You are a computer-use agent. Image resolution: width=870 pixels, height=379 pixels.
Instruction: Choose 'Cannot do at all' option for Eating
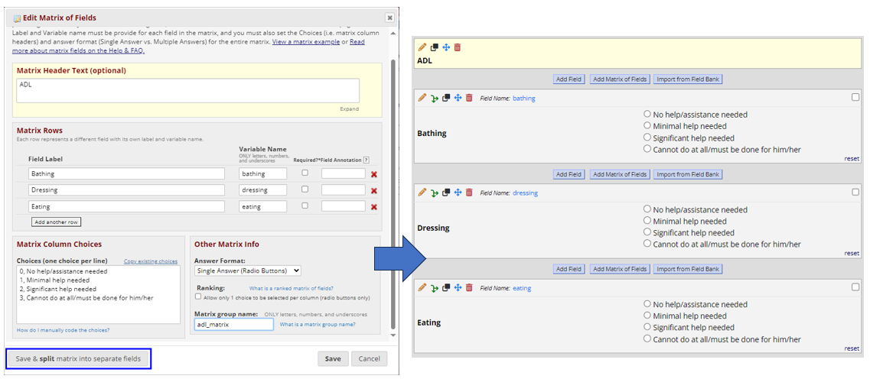pyautogui.click(x=647, y=339)
